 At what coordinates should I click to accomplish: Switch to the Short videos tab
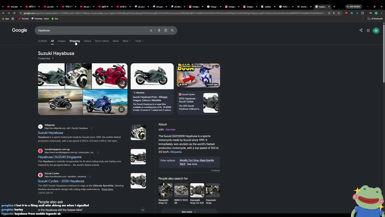pos(102,41)
